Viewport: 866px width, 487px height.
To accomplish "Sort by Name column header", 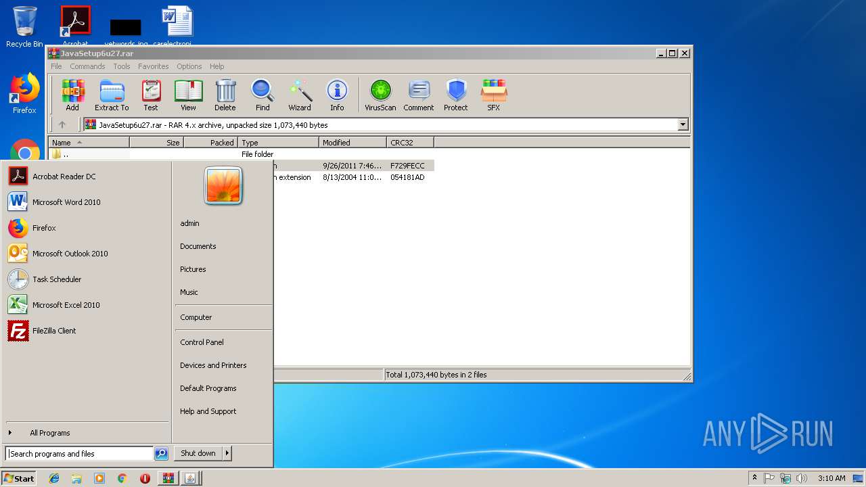I will coord(89,143).
